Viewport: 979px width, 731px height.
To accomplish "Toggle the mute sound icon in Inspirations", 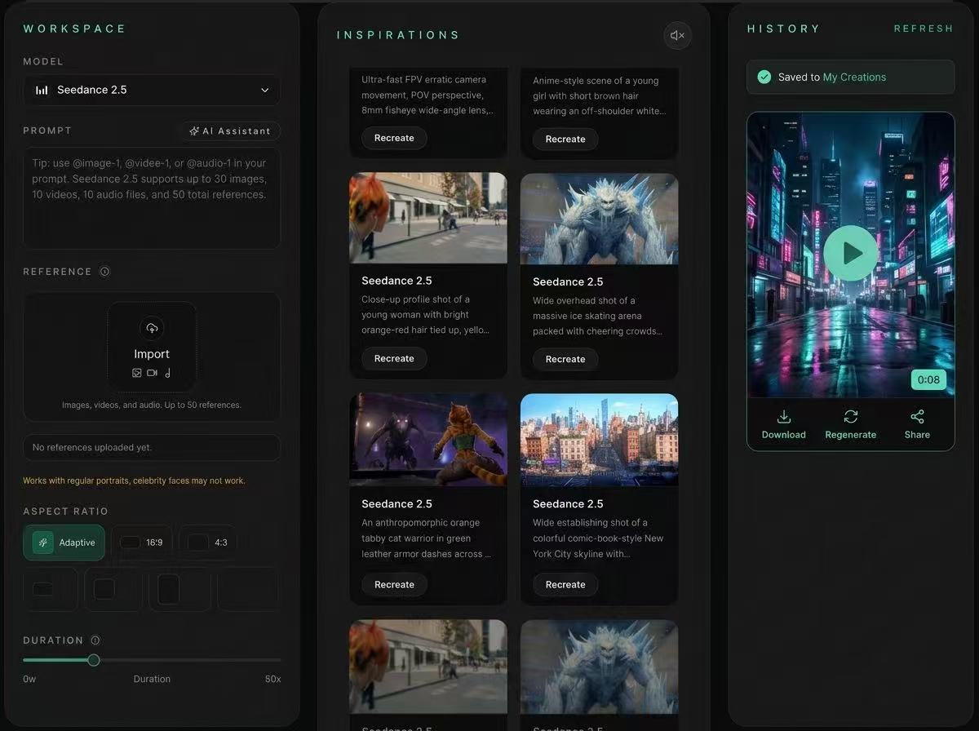I will click(677, 35).
